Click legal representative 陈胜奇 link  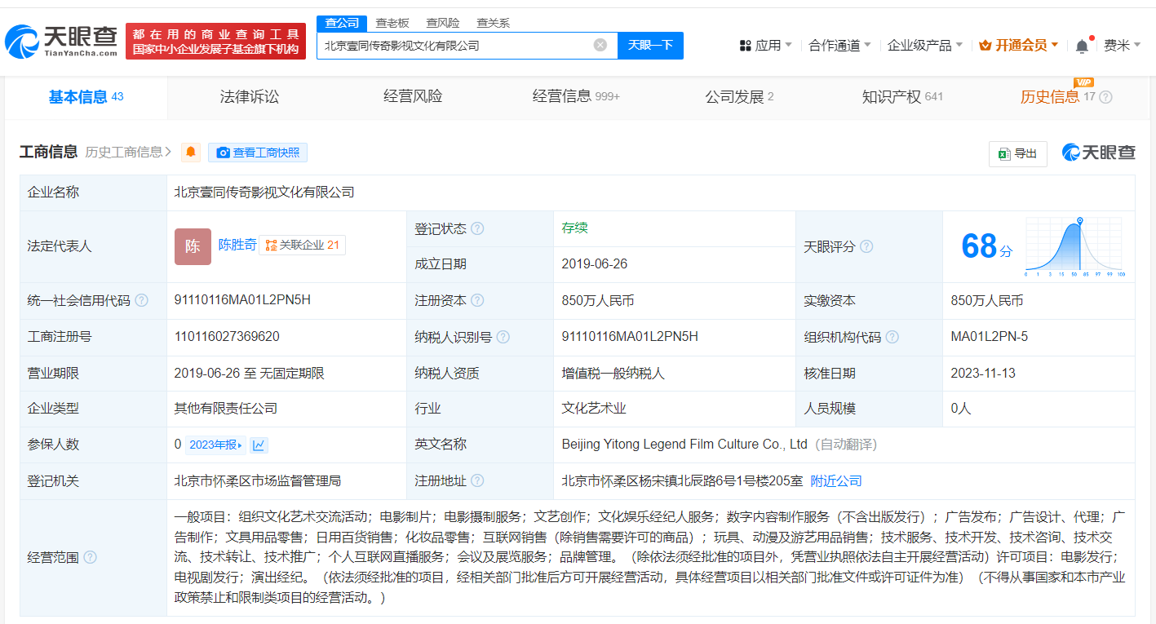237,245
